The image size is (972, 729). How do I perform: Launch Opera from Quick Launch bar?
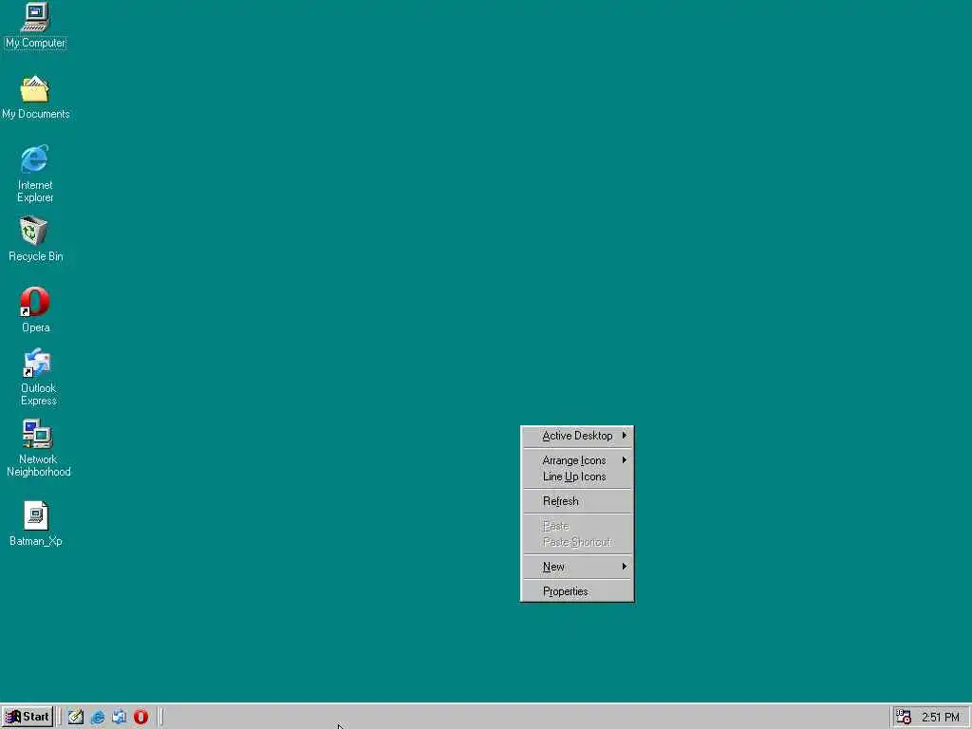coord(140,717)
